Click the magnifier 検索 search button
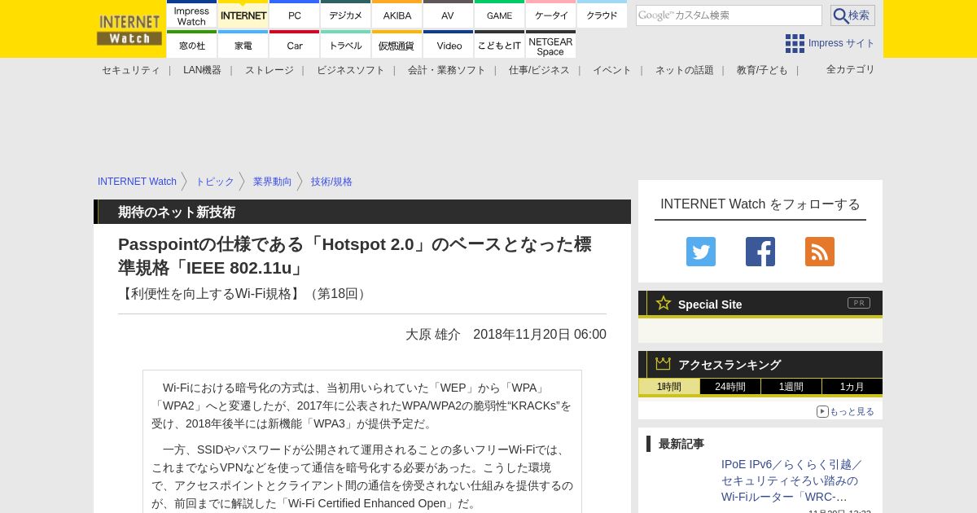The height and width of the screenshot is (513, 977). point(852,15)
